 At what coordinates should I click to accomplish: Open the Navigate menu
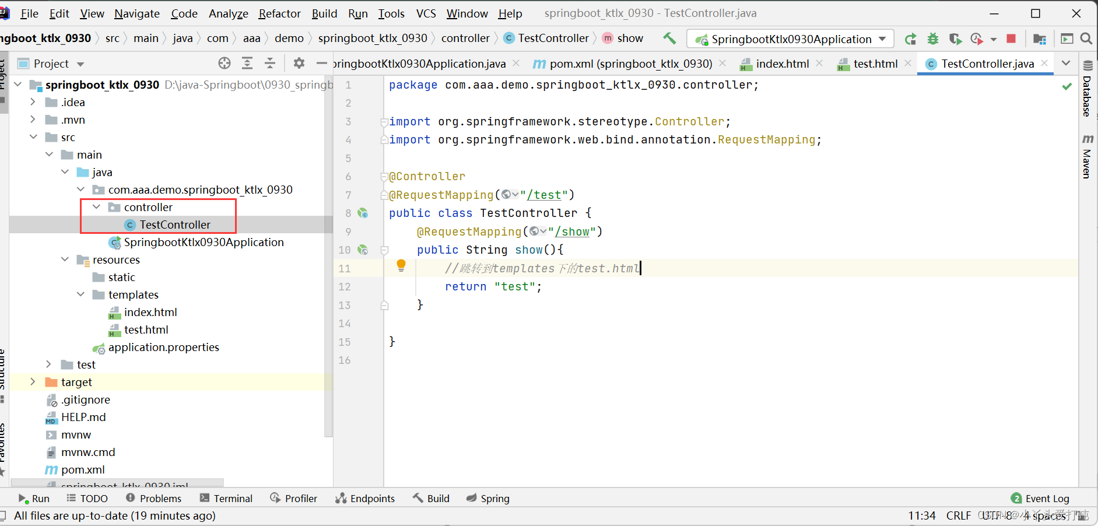[x=137, y=13]
